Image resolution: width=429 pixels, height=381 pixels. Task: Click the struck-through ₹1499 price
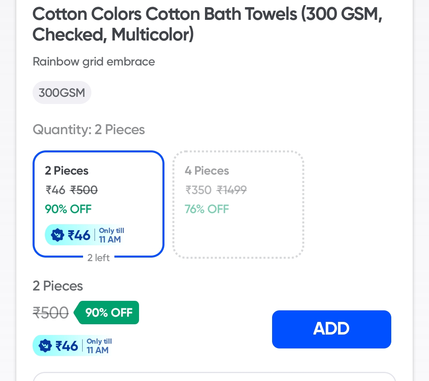(232, 190)
